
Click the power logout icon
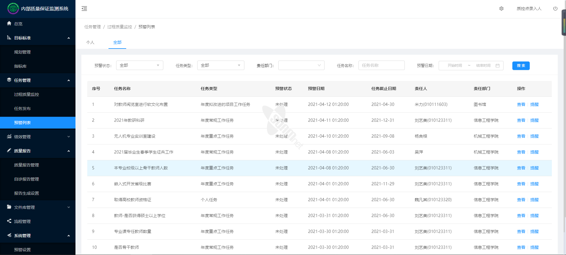click(555, 9)
